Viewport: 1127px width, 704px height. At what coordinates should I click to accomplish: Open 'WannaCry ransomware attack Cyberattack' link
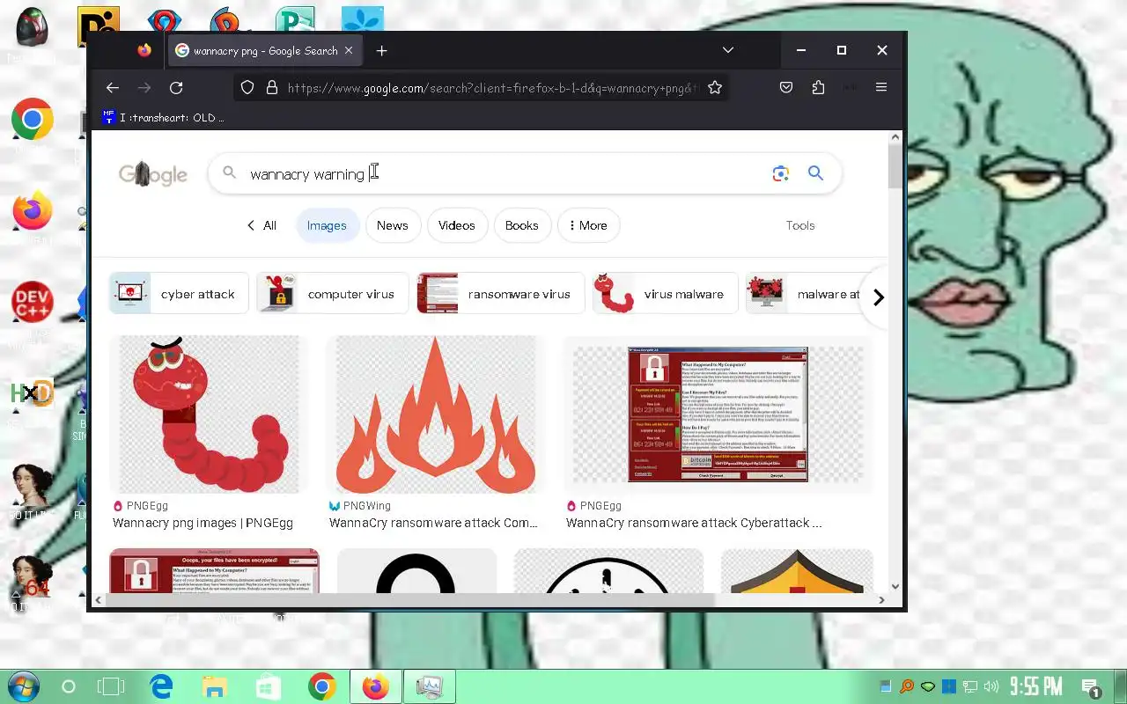pos(694,523)
